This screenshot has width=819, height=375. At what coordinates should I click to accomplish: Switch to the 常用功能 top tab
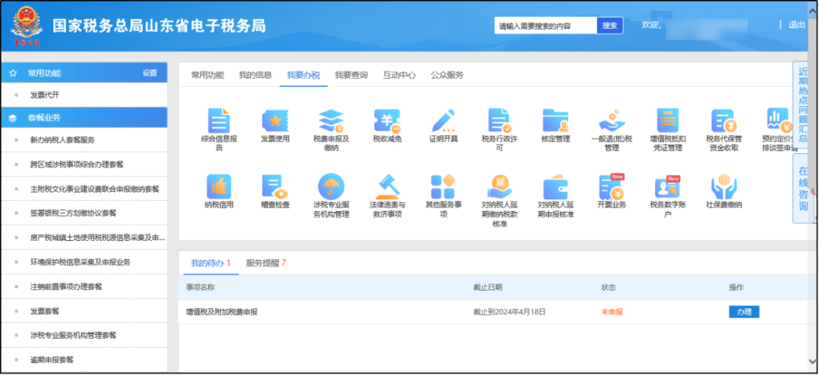tap(207, 75)
